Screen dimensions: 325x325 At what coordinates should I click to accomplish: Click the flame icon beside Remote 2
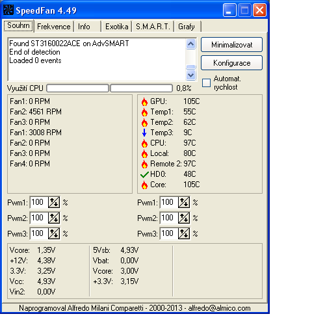click(x=144, y=164)
